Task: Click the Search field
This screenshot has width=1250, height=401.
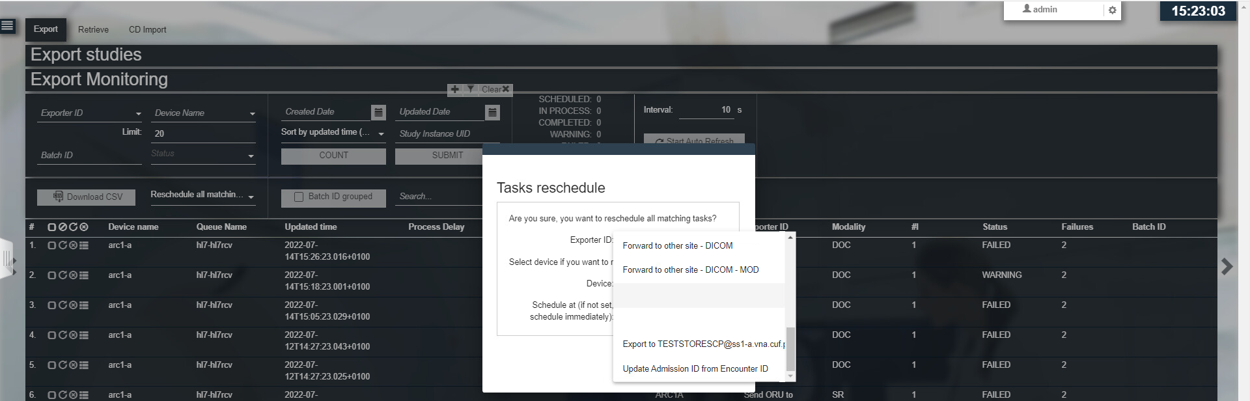Action: (x=439, y=197)
